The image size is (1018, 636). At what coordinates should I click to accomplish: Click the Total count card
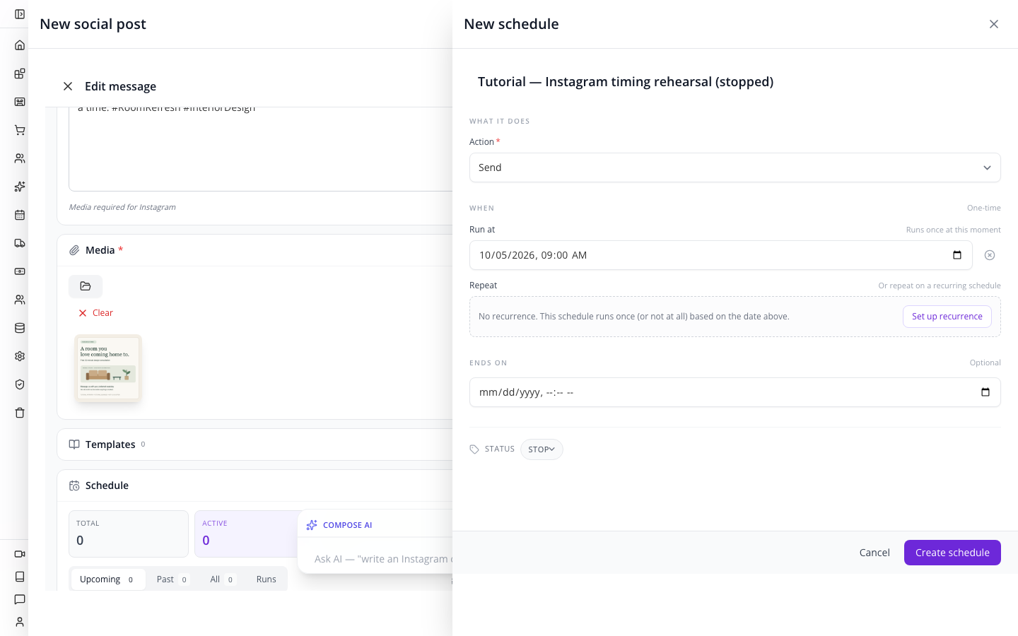[129, 534]
